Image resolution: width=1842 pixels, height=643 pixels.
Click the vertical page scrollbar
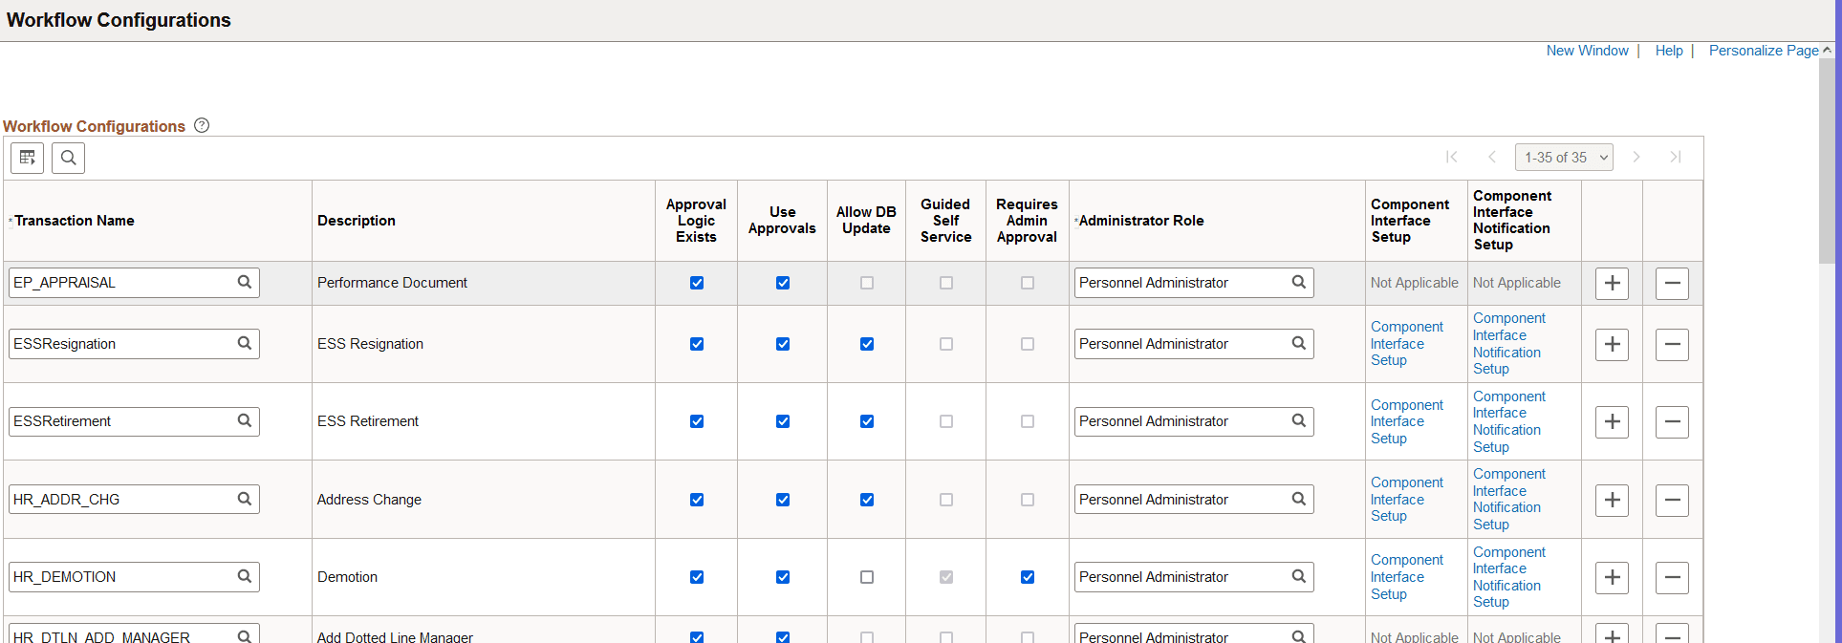pos(1827,162)
